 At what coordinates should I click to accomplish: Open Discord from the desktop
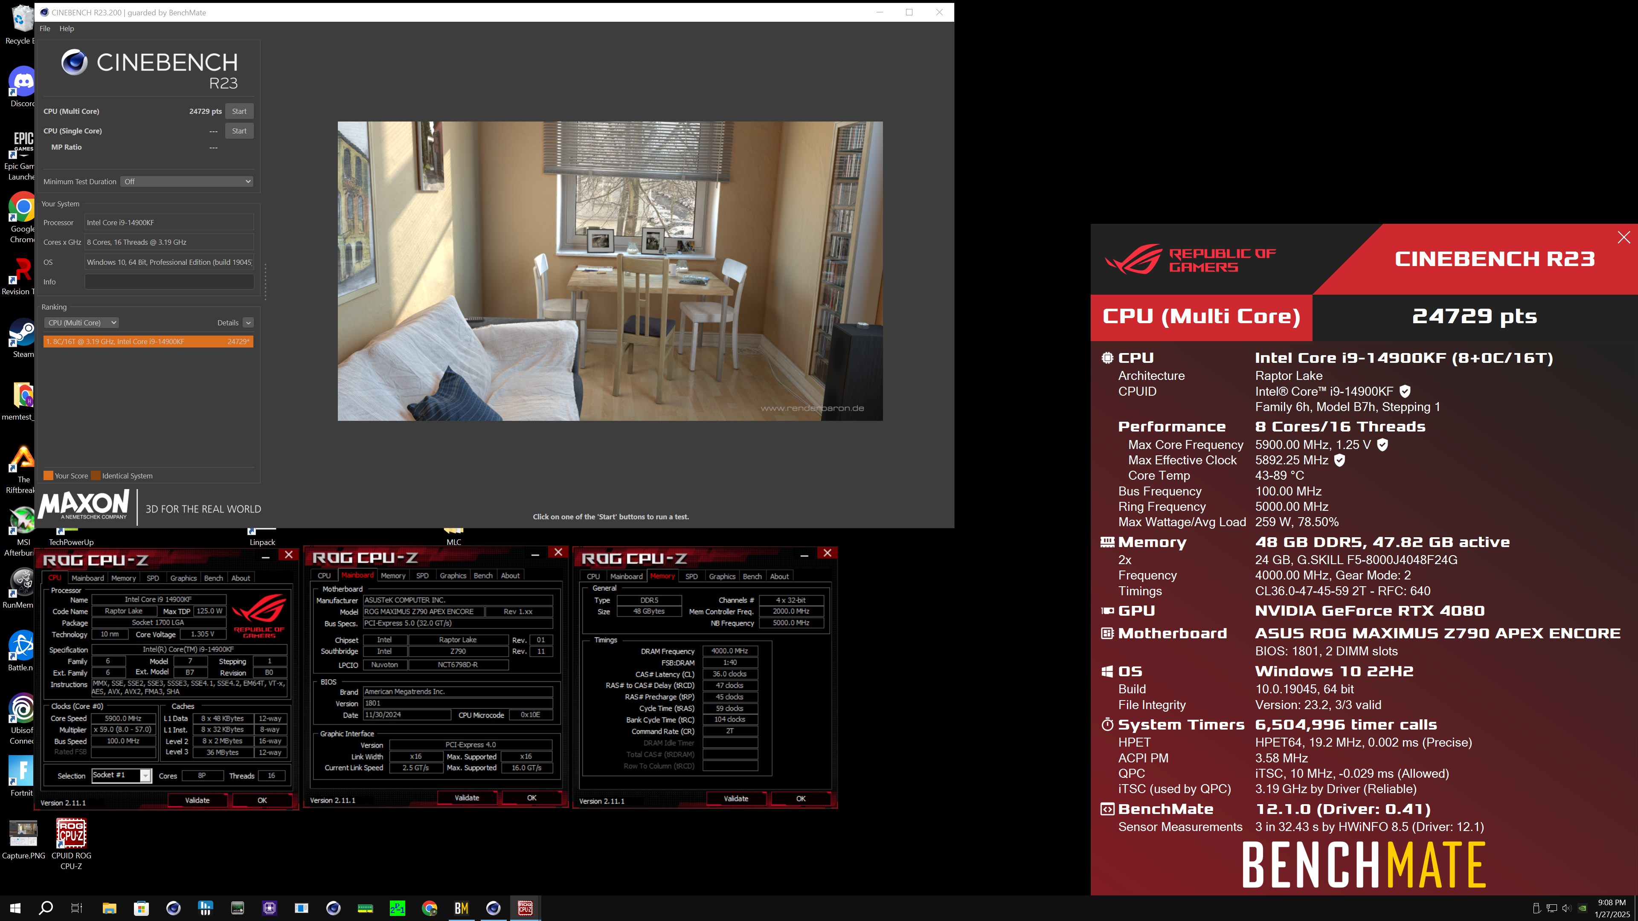(22, 87)
